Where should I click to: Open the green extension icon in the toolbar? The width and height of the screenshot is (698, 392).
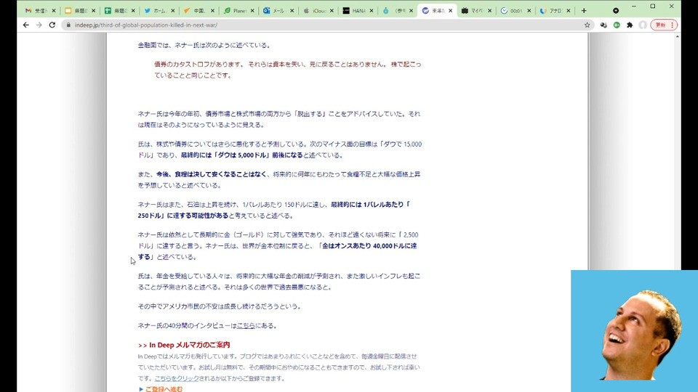point(617,25)
